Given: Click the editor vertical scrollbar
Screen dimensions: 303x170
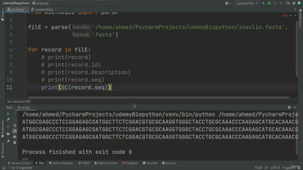Looking at the screenshot, I should 297,48.
